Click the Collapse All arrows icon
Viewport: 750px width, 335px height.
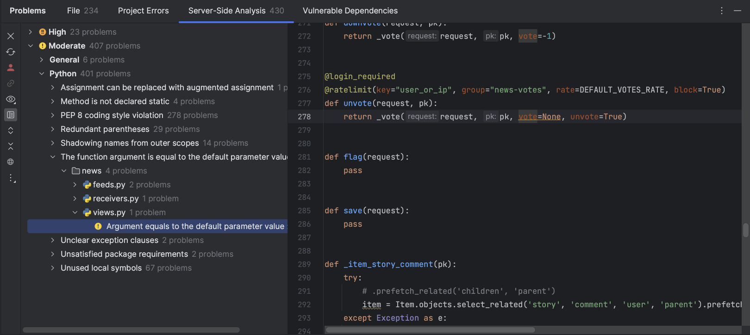(x=11, y=146)
